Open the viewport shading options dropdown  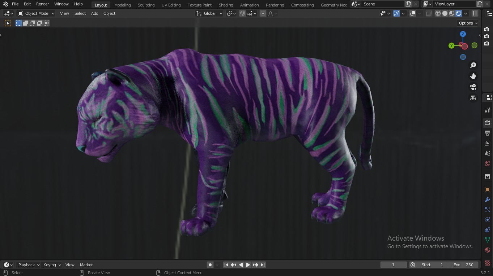point(466,13)
